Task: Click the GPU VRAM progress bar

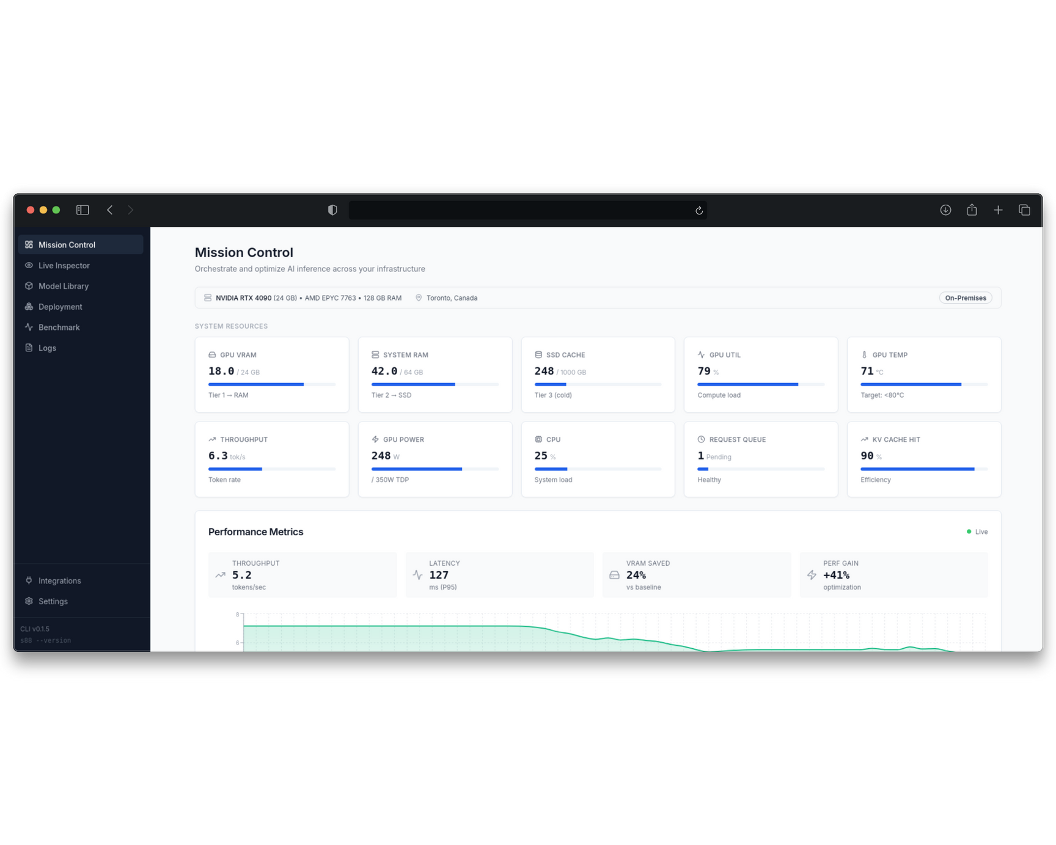Action: coord(272,384)
